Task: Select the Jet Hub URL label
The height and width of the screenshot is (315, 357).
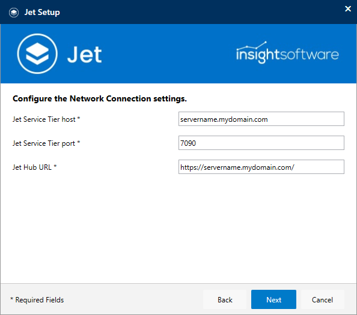Action: pyautogui.click(x=35, y=167)
